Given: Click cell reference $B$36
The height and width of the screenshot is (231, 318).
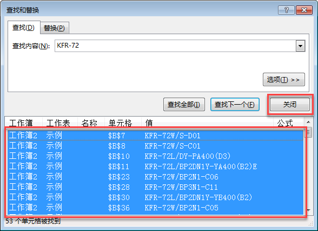Looking at the screenshot, I should [118, 208].
